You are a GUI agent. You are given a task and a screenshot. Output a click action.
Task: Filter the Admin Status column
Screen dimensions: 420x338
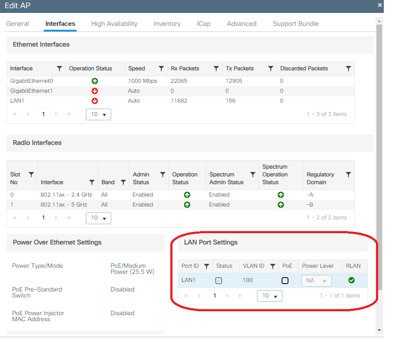click(x=162, y=175)
